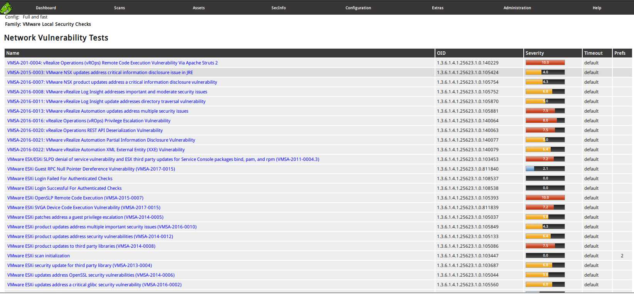The image size is (634, 294).
Task: Open VMSA-2016-0022 XML External Entity link
Action: [96, 150]
